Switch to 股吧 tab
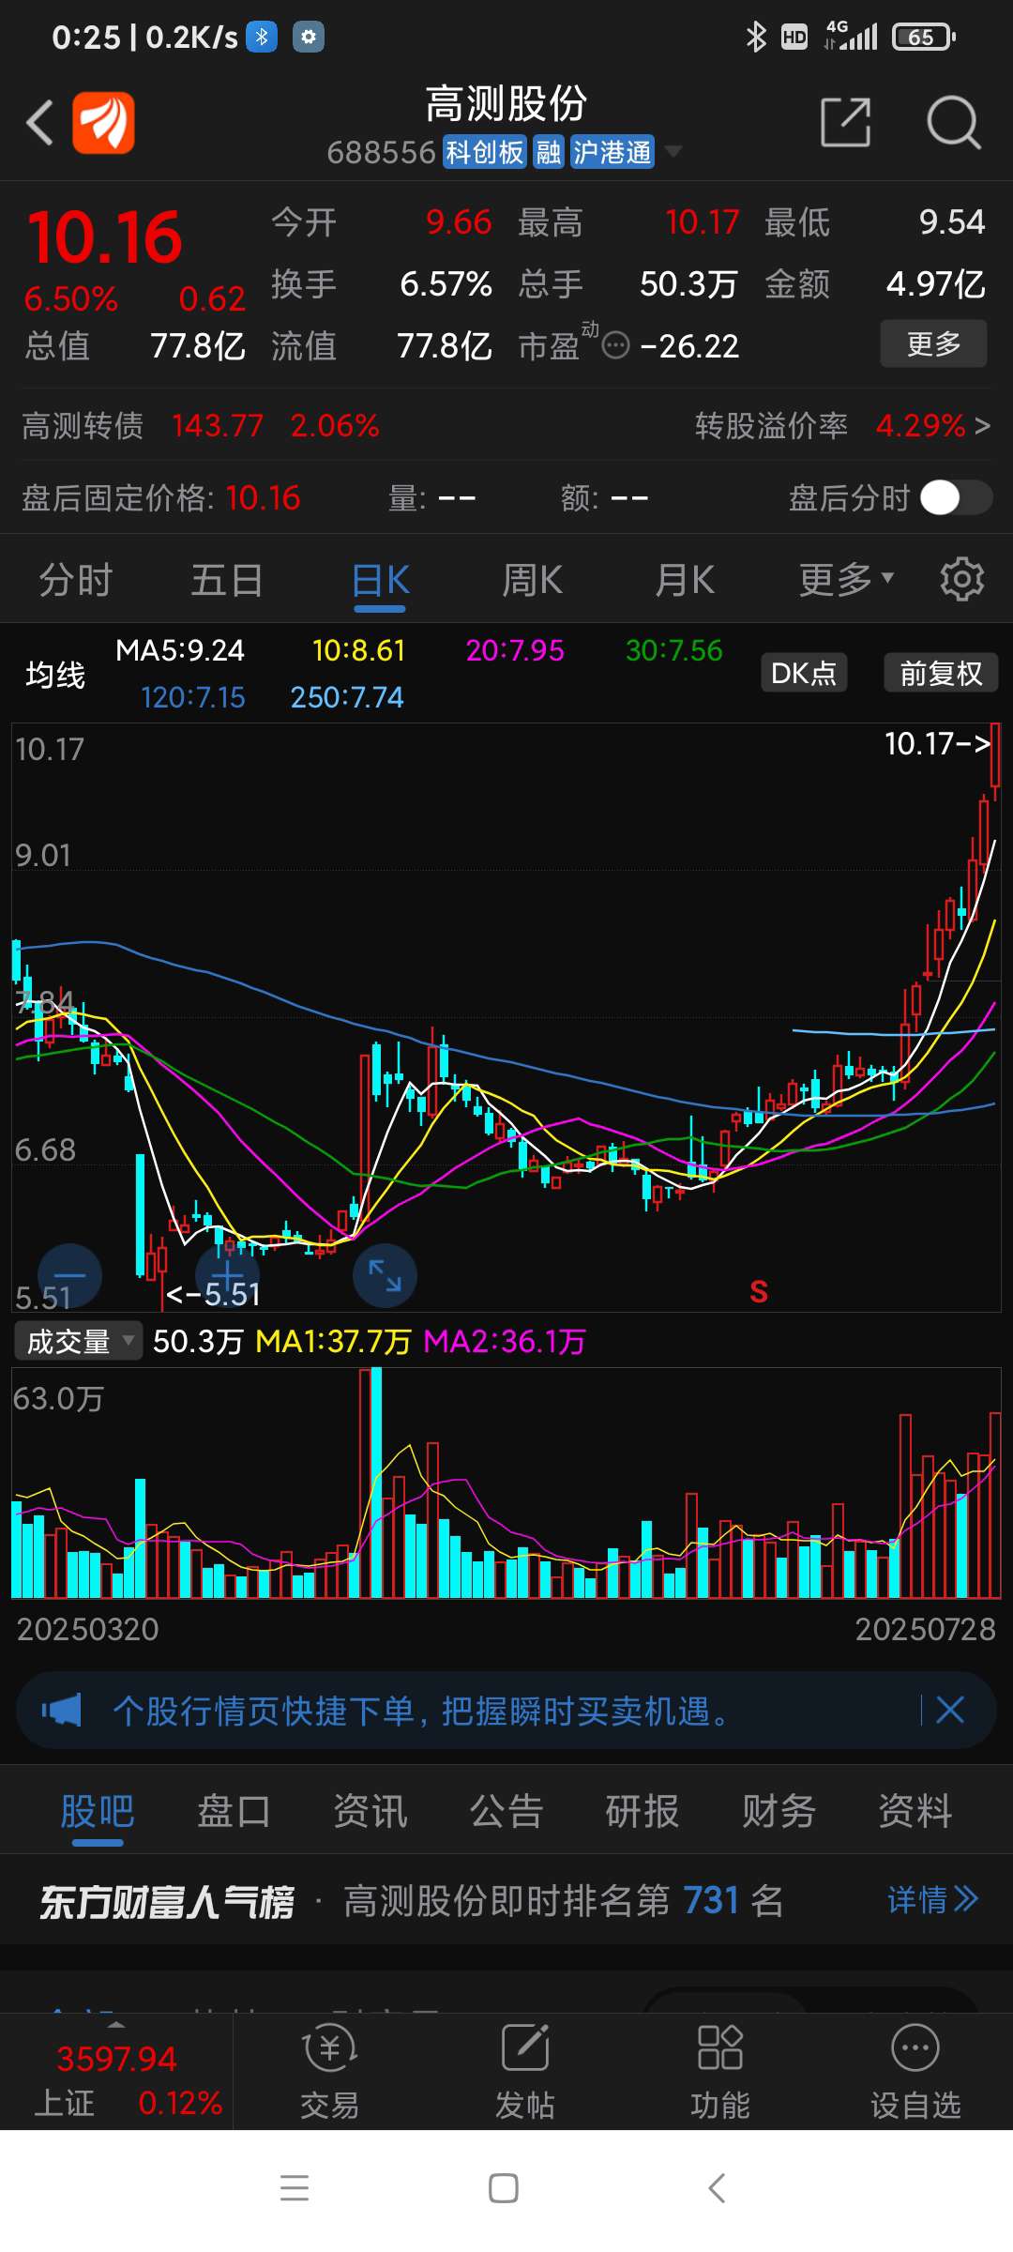Viewport: 1013px width, 2252px height. pyautogui.click(x=98, y=1811)
